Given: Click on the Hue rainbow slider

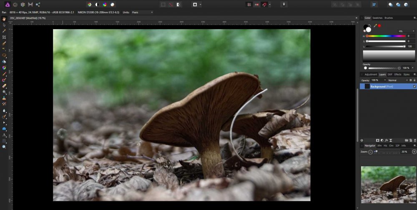Looking at the screenshot, I should 386,36.
